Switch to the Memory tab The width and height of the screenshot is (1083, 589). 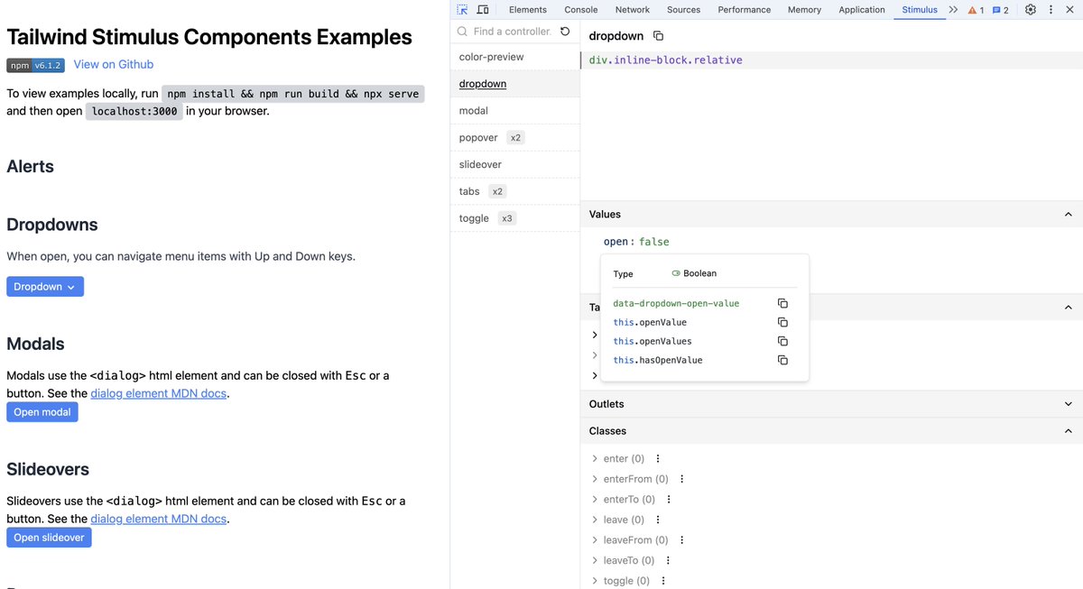[804, 10]
